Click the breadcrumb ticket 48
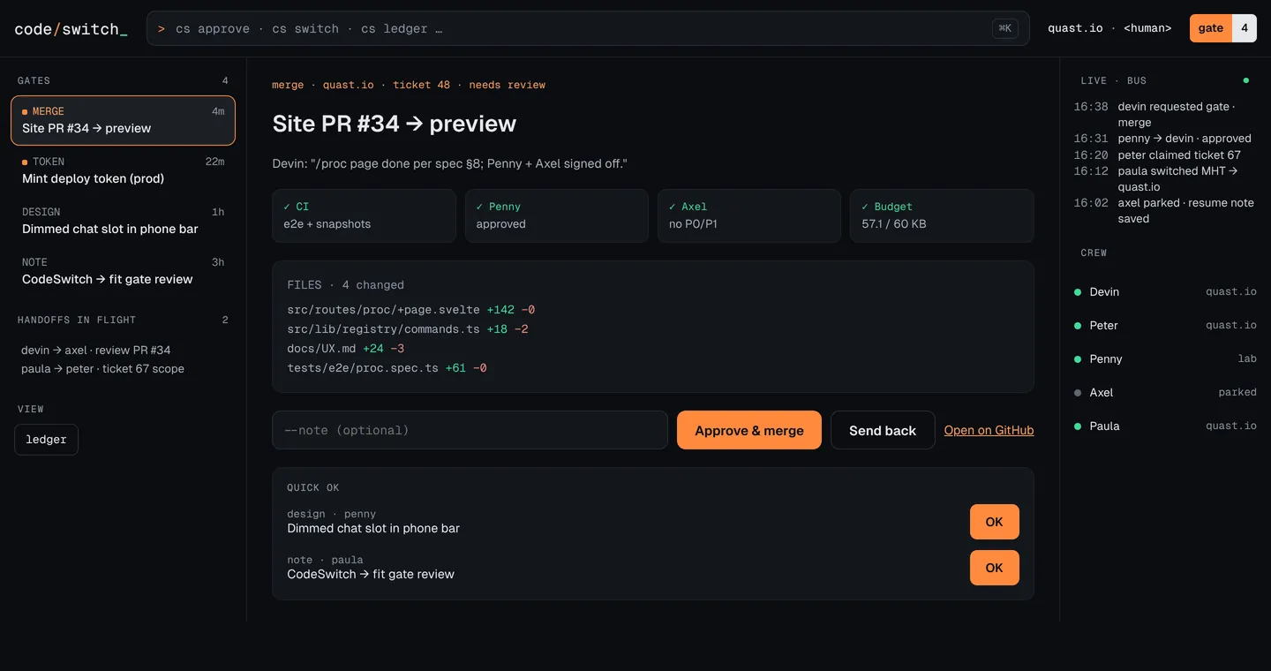The height and width of the screenshot is (671, 1271). coord(421,85)
